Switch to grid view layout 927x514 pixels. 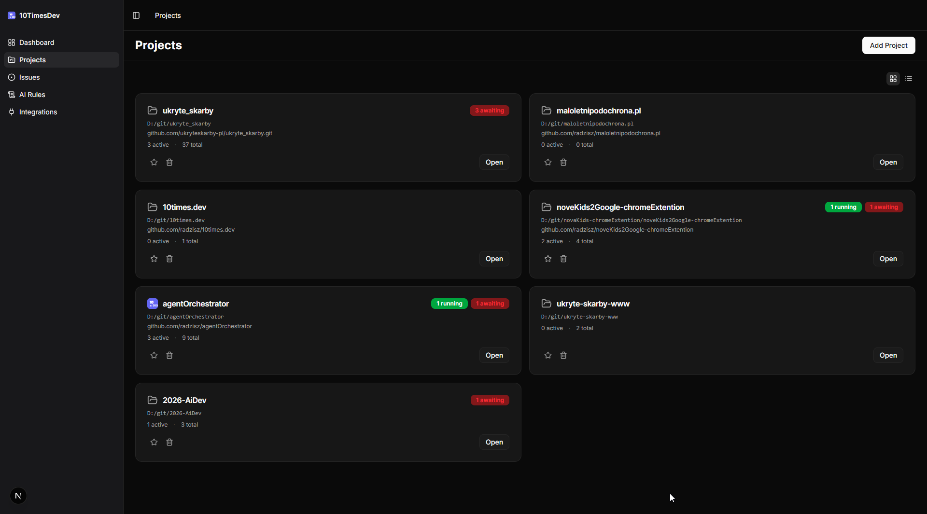coord(893,79)
